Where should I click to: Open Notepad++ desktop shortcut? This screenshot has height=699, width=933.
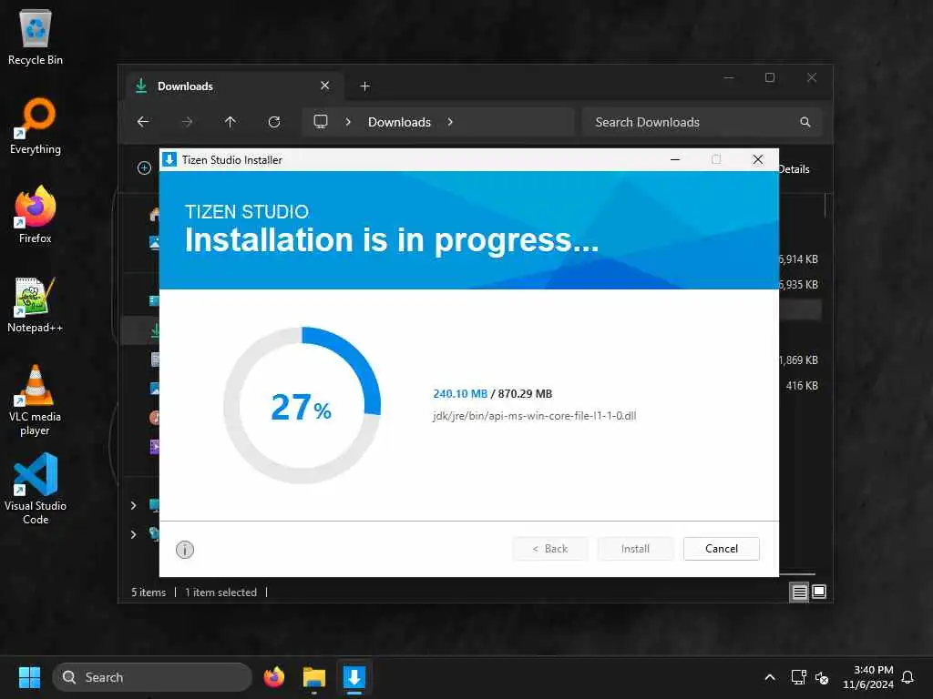pyautogui.click(x=36, y=304)
